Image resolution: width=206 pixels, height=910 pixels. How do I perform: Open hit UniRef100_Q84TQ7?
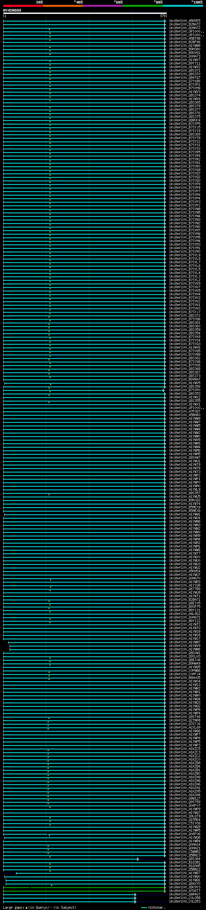coord(185,77)
